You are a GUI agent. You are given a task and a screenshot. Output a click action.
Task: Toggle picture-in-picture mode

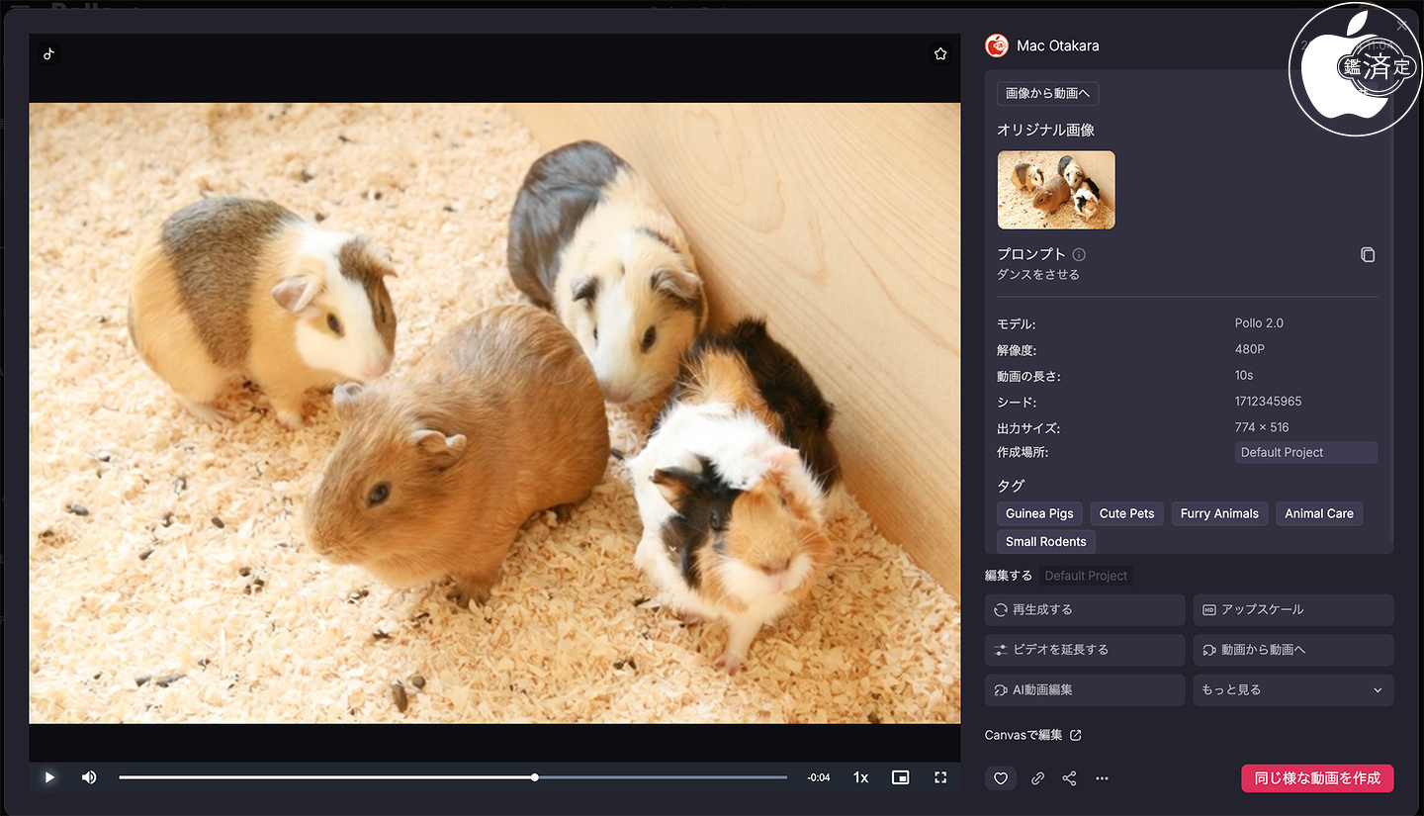click(x=900, y=777)
